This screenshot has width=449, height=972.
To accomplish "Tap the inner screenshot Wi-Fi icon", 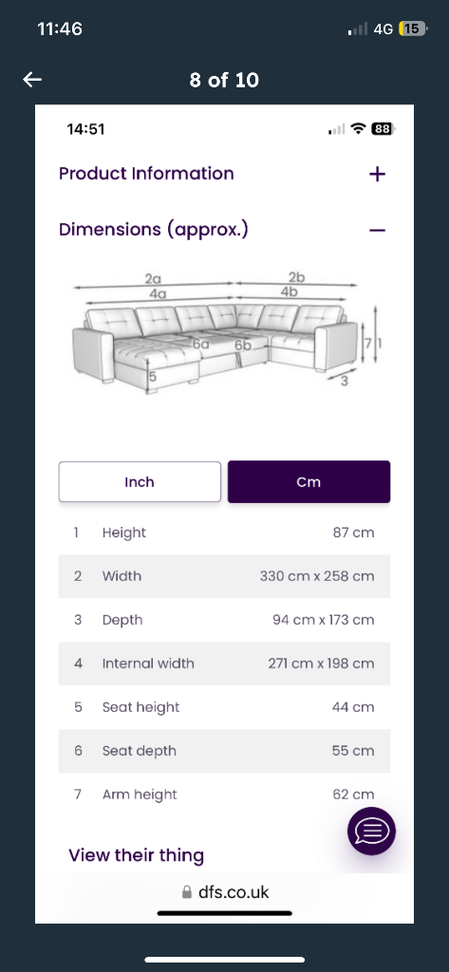I will [358, 129].
